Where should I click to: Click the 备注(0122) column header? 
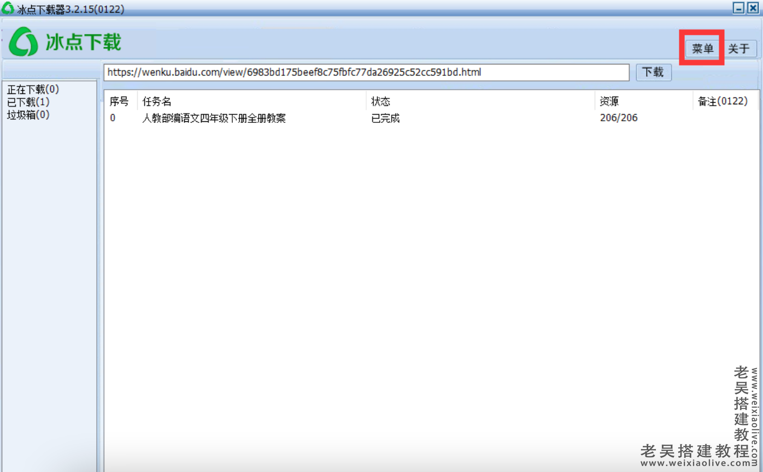point(723,102)
